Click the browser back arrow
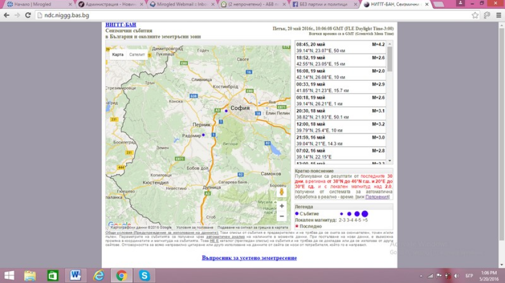The width and height of the screenshot is (505, 283). (6, 15)
